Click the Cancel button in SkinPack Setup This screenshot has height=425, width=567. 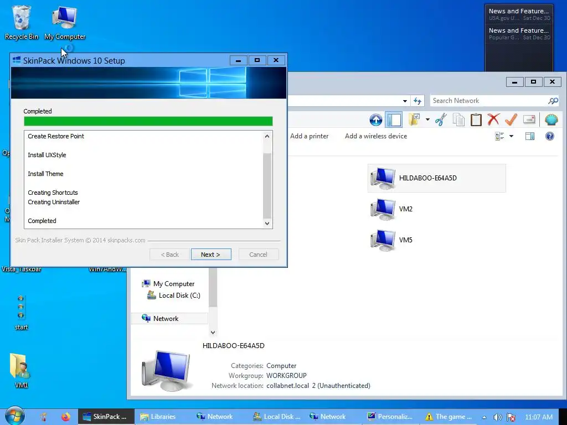(258, 255)
